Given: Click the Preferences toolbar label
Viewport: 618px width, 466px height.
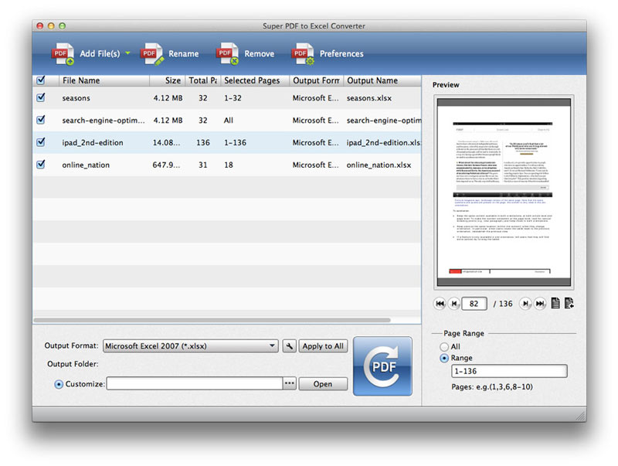Looking at the screenshot, I should [341, 53].
